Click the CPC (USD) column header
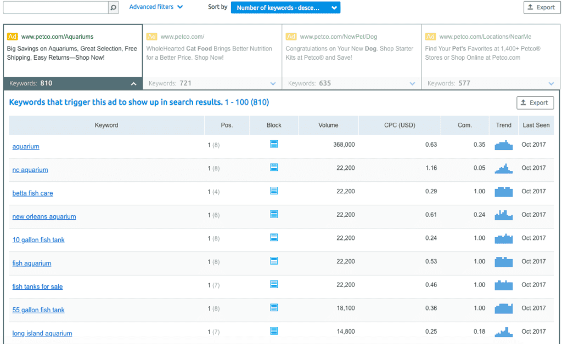 point(400,125)
